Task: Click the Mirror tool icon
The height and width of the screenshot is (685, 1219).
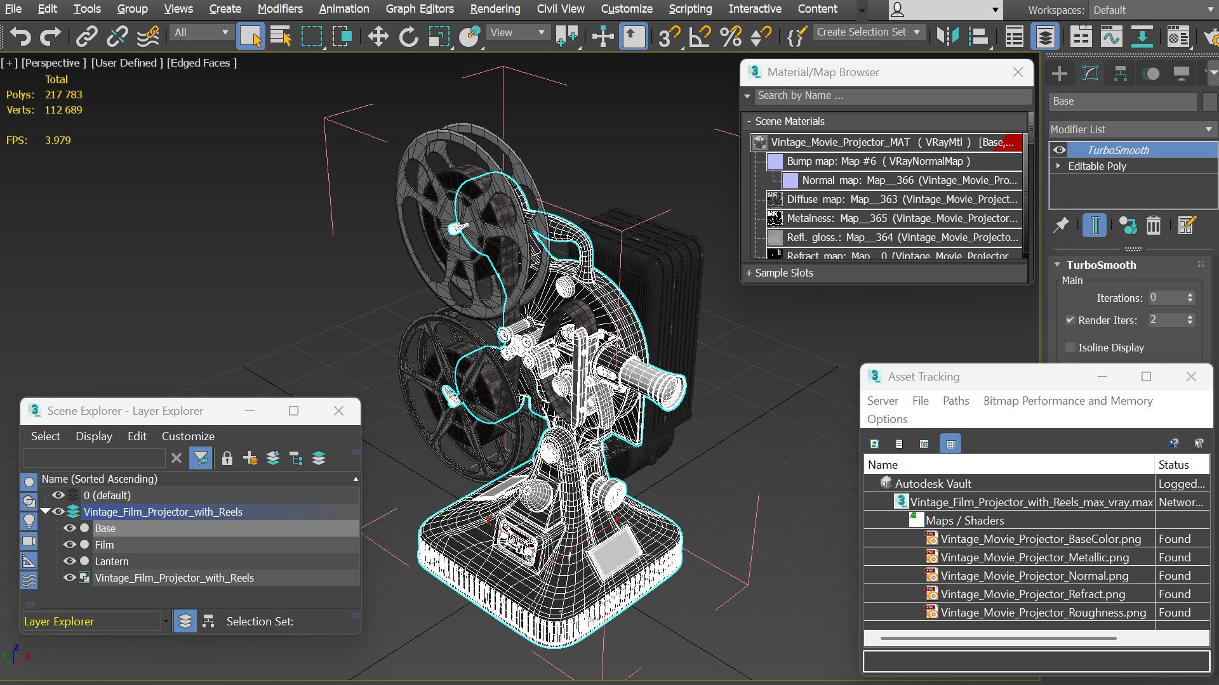Action: point(947,36)
